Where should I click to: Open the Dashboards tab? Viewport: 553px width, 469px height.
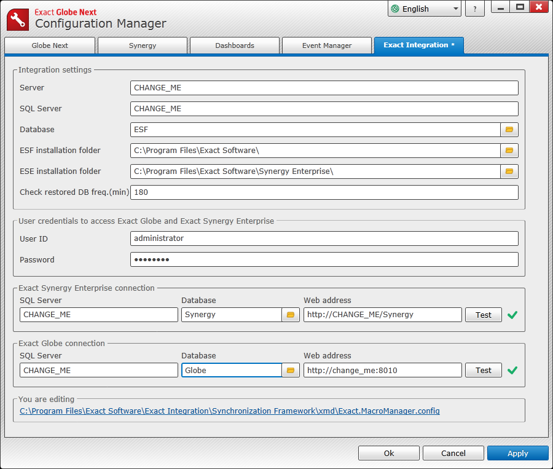(234, 45)
